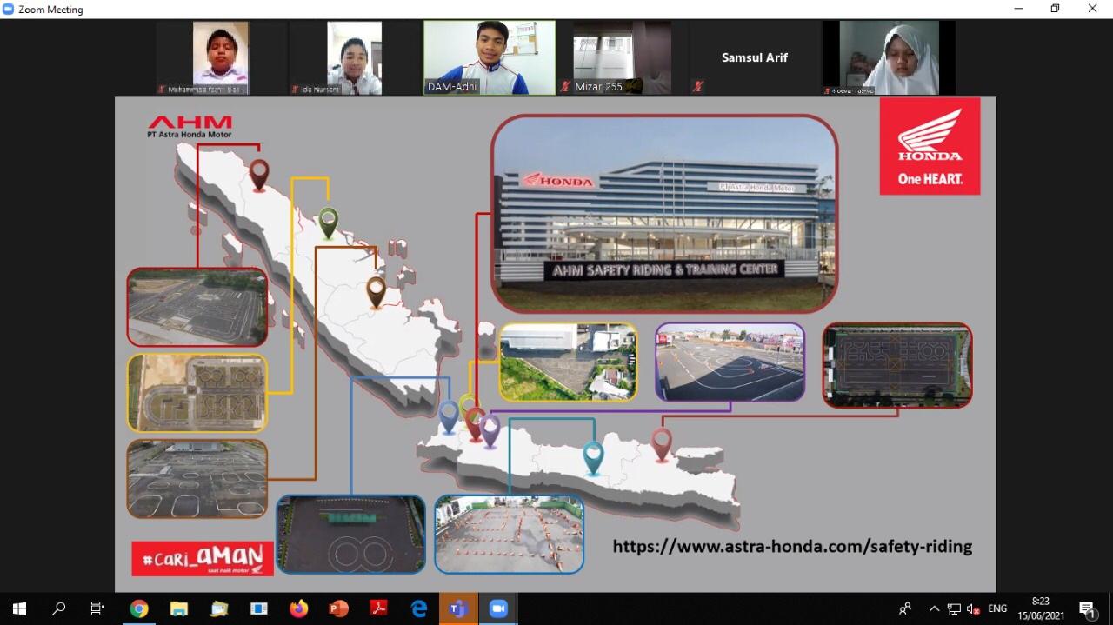The width and height of the screenshot is (1113, 625).
Task: Select the Samsul Arif participant tile
Action: pyautogui.click(x=754, y=57)
